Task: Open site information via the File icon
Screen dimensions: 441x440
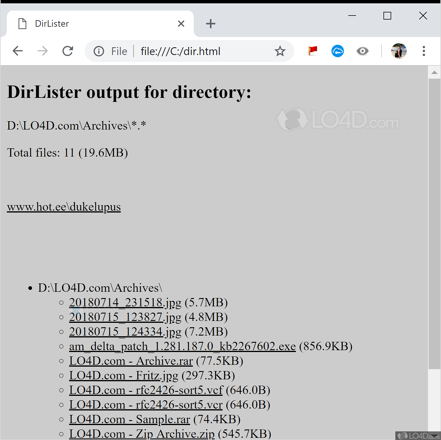Action: click(x=99, y=51)
